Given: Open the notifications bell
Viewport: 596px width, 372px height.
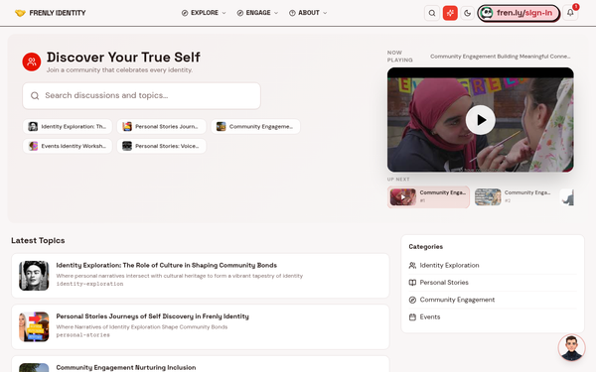Looking at the screenshot, I should coord(570,13).
